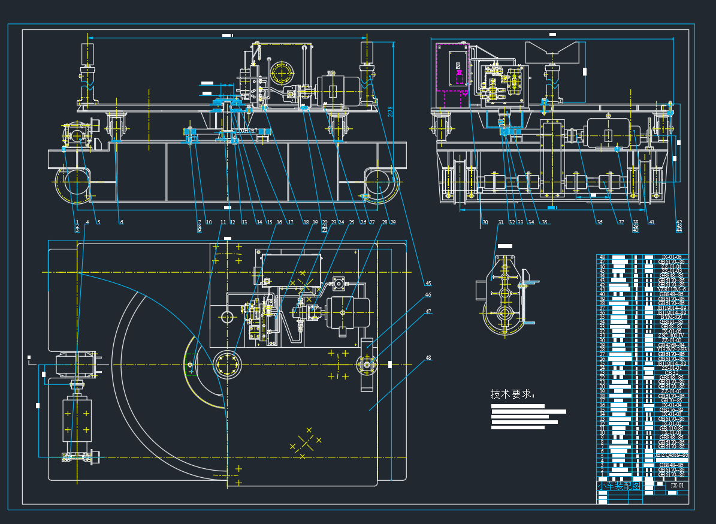Select the 小车装配图 title in title block
The height and width of the screenshot is (524, 716).
(619, 486)
